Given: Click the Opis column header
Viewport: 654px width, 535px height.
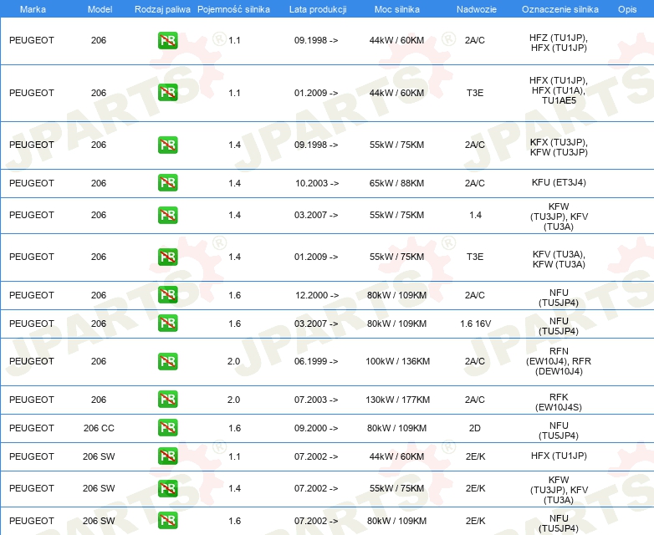Looking at the screenshot, I should pyautogui.click(x=627, y=9).
